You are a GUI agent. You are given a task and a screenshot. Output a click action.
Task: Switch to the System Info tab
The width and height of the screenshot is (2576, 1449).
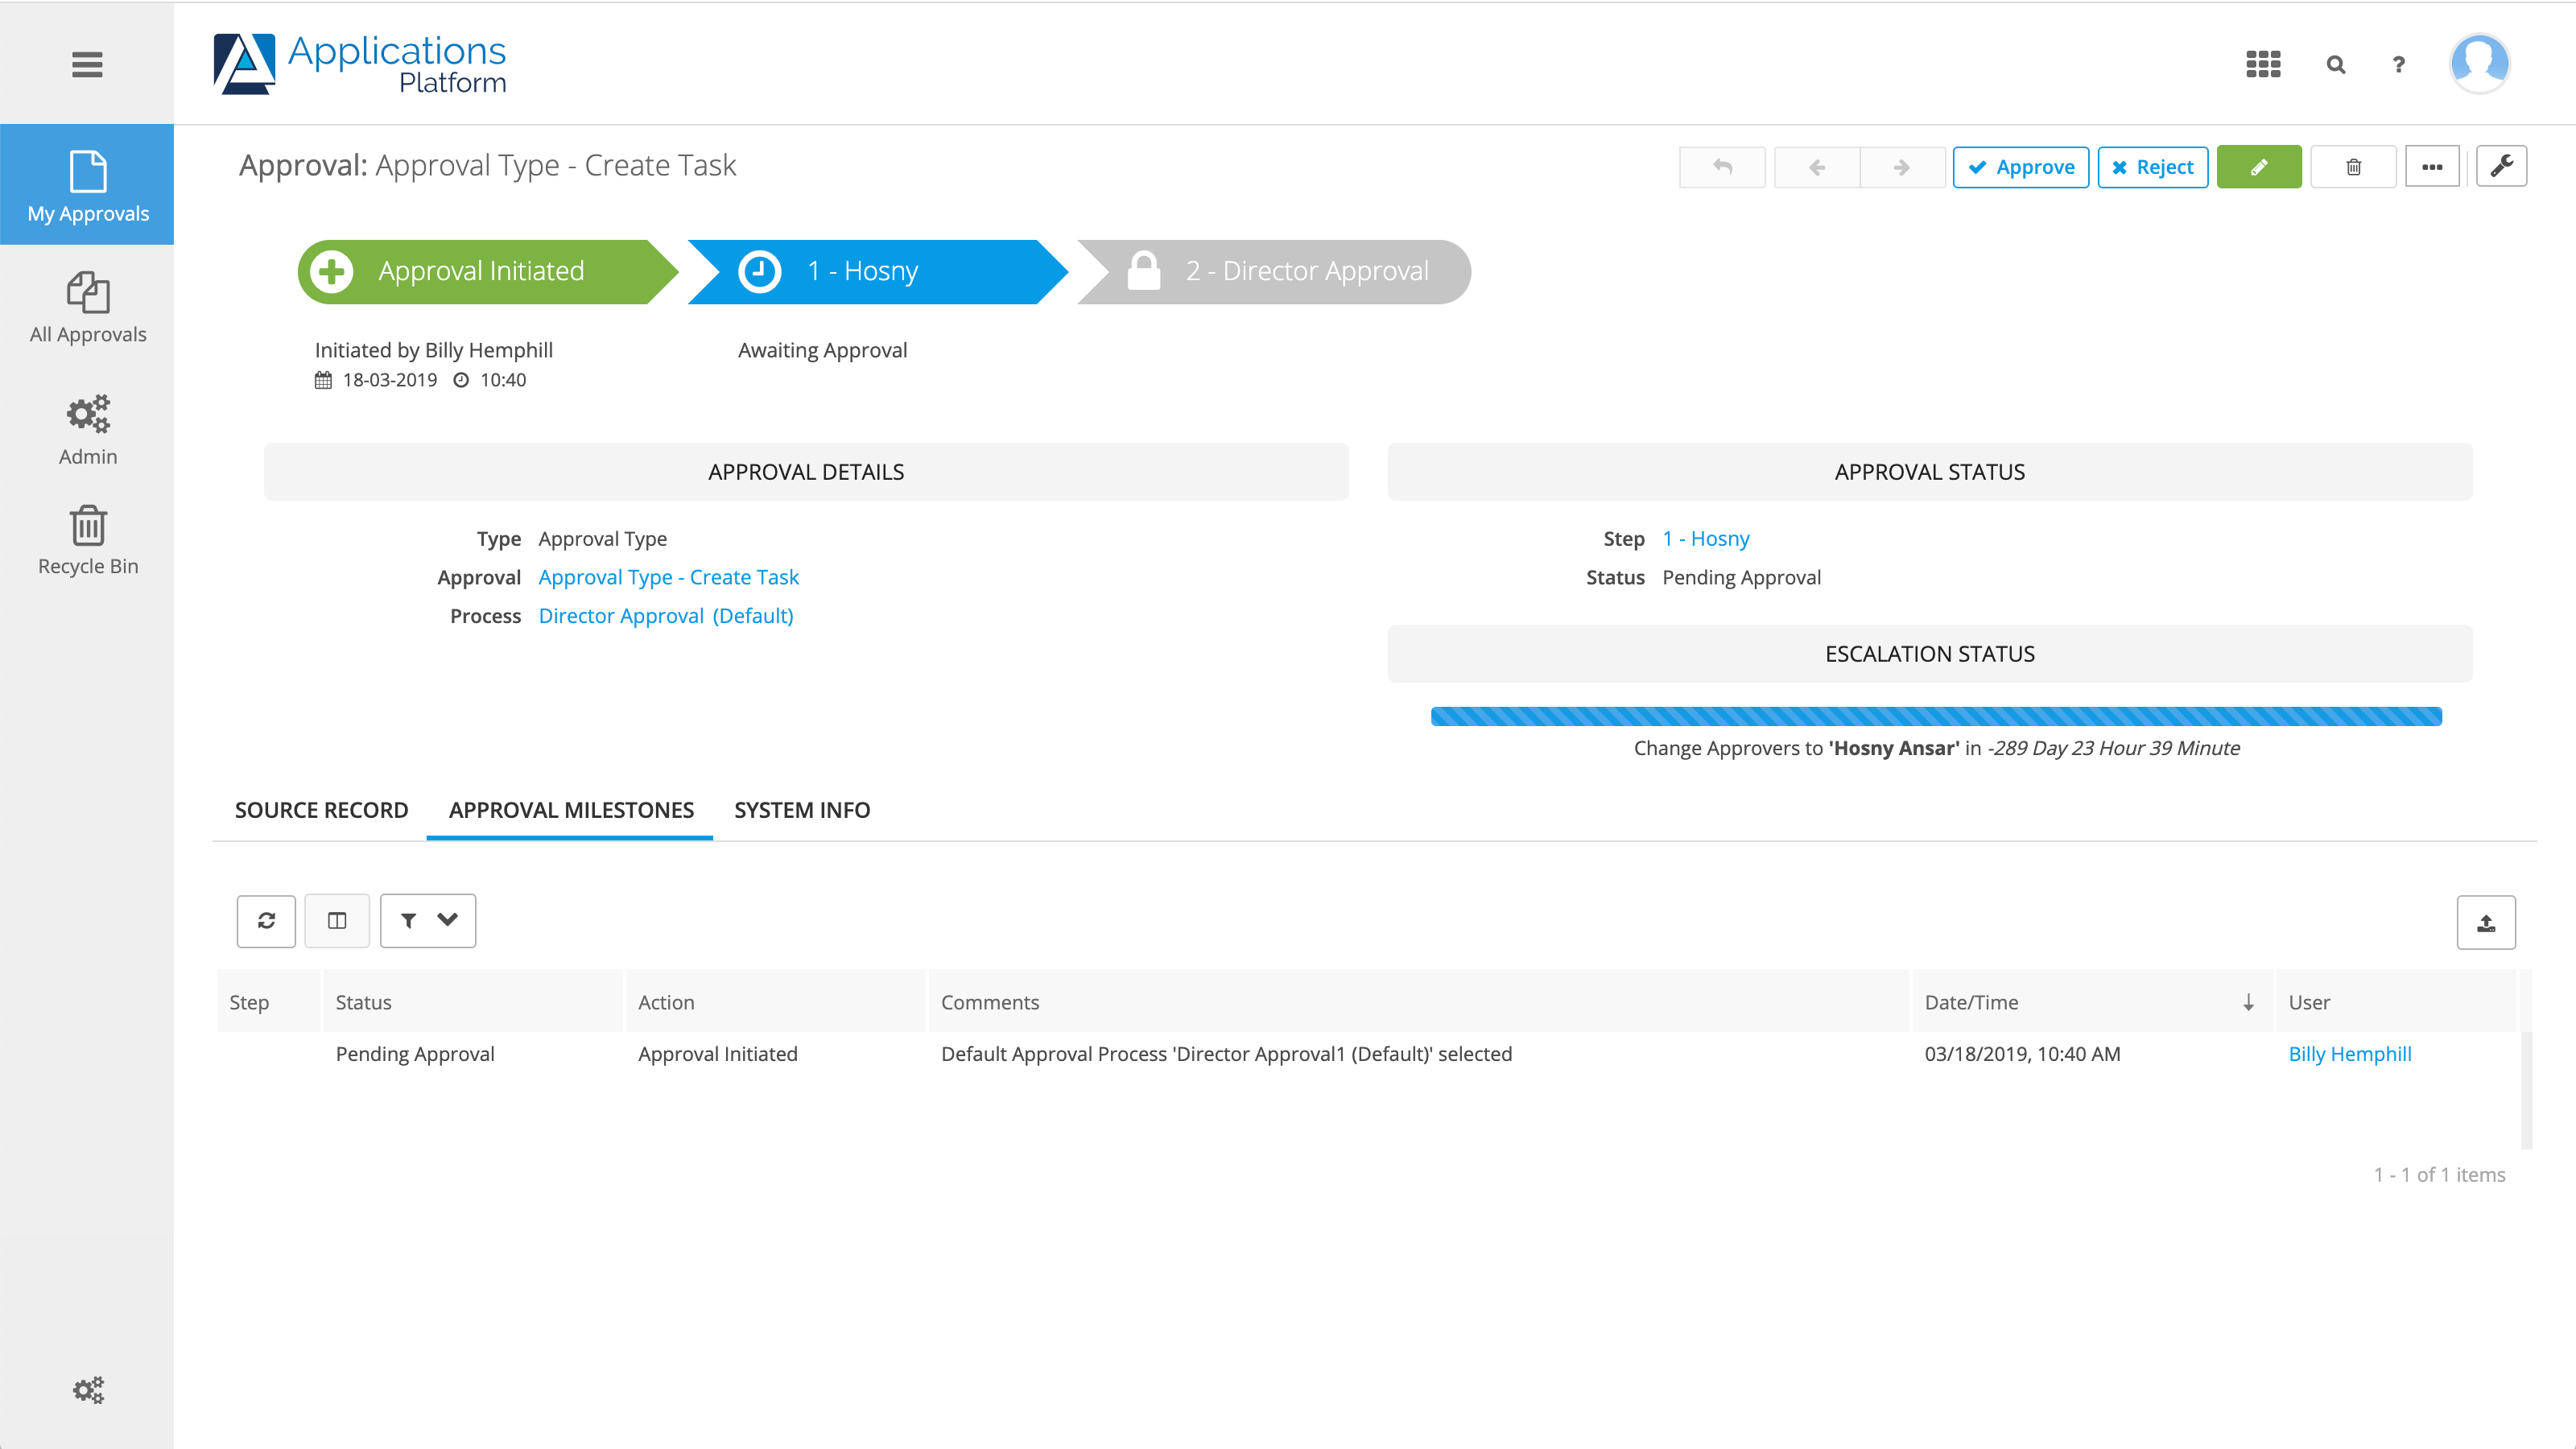(x=802, y=810)
